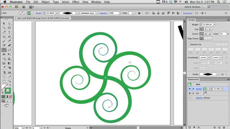Click Stroke link in Appearance panel
The image size is (230, 129).
point(199,89)
